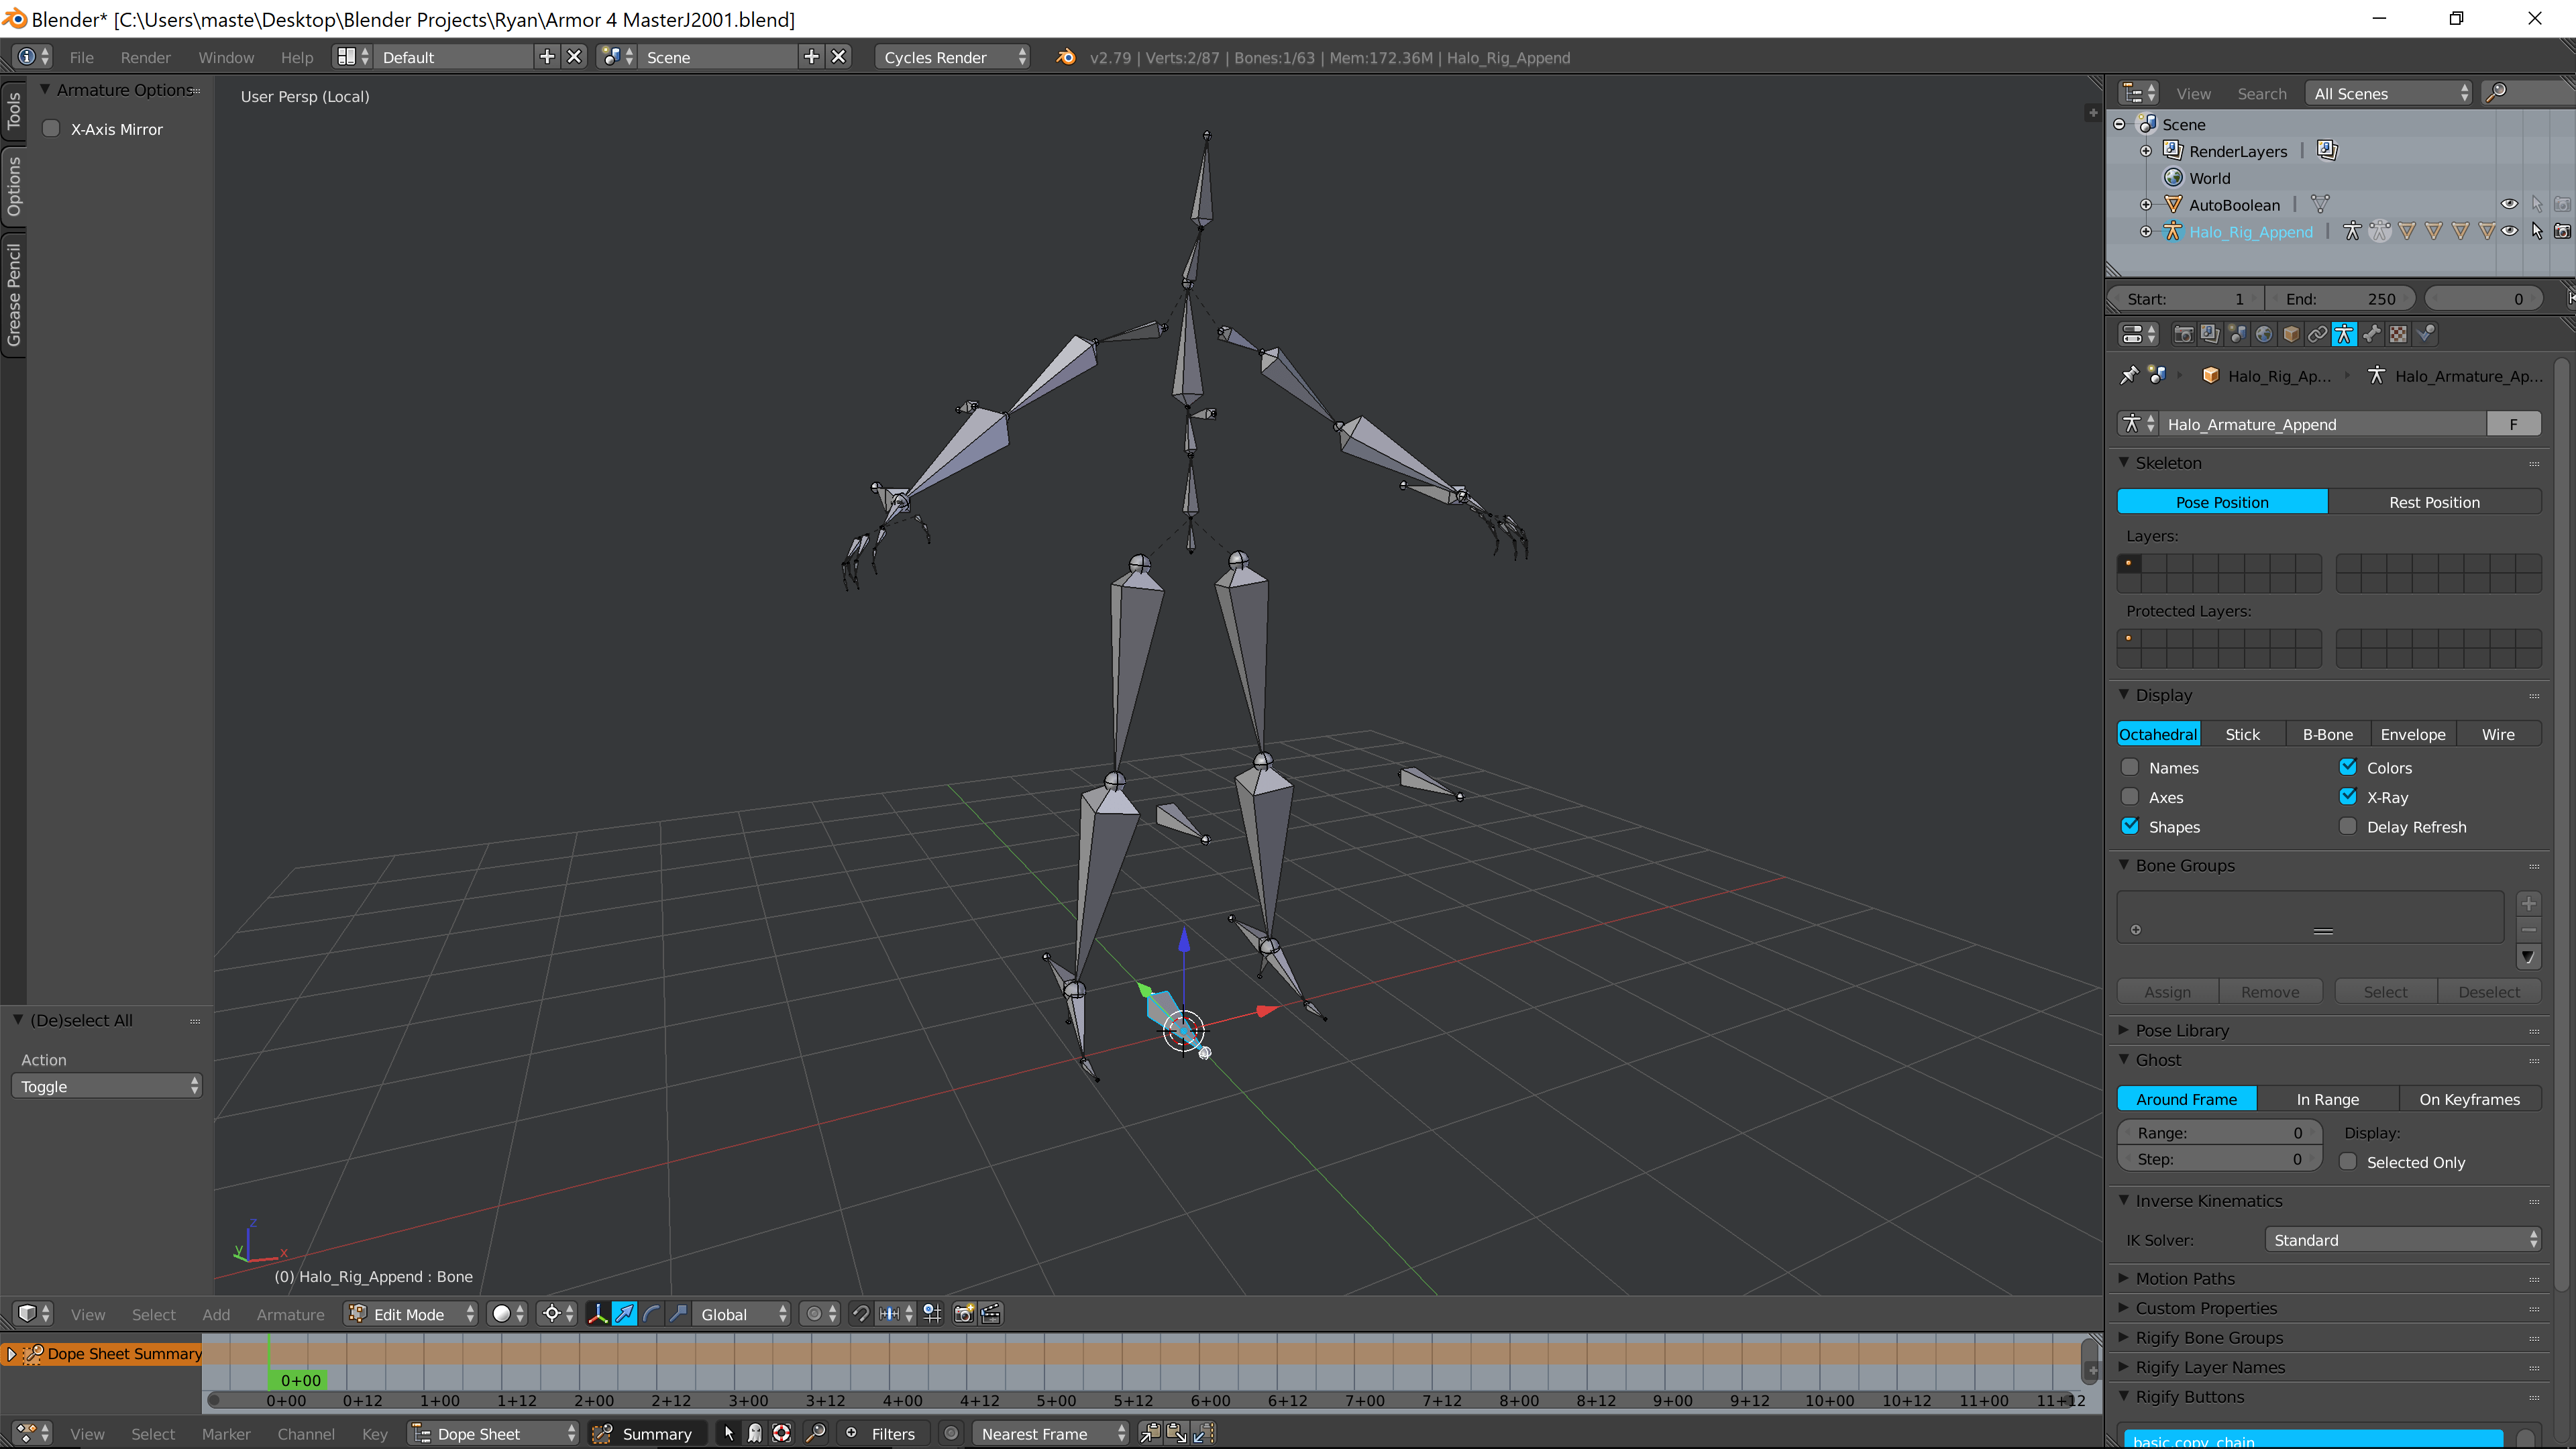This screenshot has width=2576, height=1449.
Task: Set display type to B-Bone
Action: tap(2327, 734)
